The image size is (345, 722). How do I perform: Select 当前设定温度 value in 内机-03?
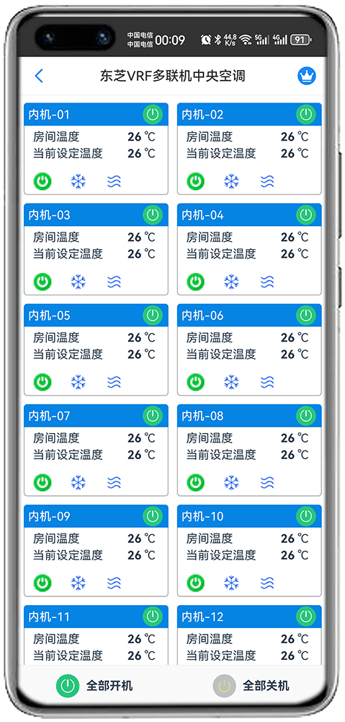pyautogui.click(x=141, y=253)
